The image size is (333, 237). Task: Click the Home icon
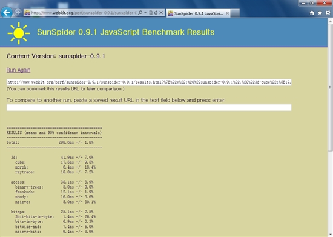coord(312,13)
